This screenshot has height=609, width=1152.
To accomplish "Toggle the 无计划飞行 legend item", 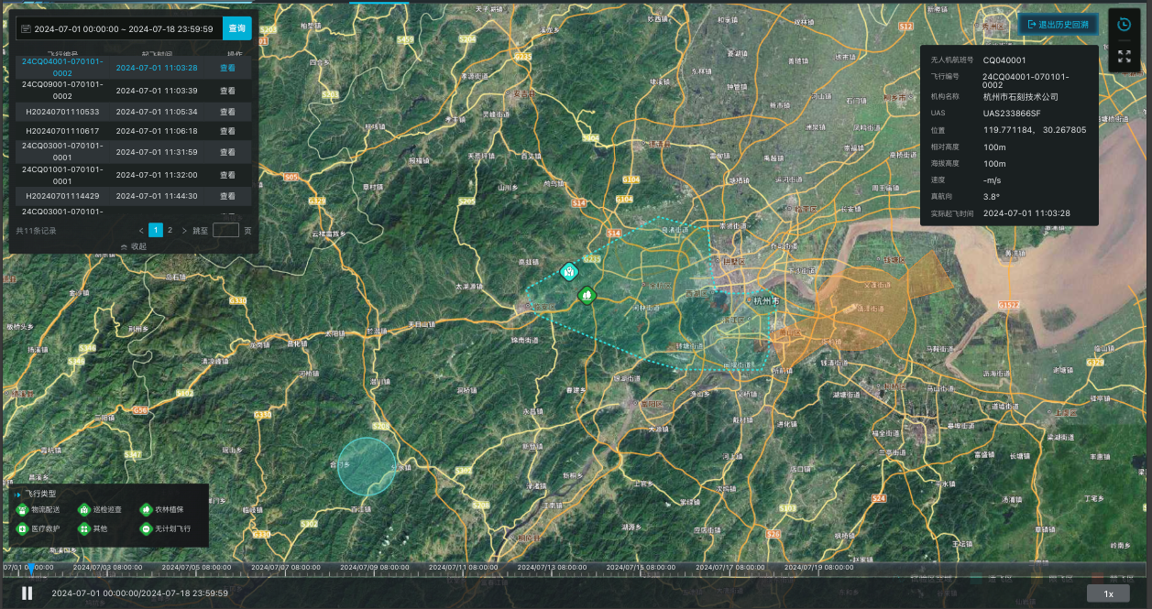I will point(166,528).
